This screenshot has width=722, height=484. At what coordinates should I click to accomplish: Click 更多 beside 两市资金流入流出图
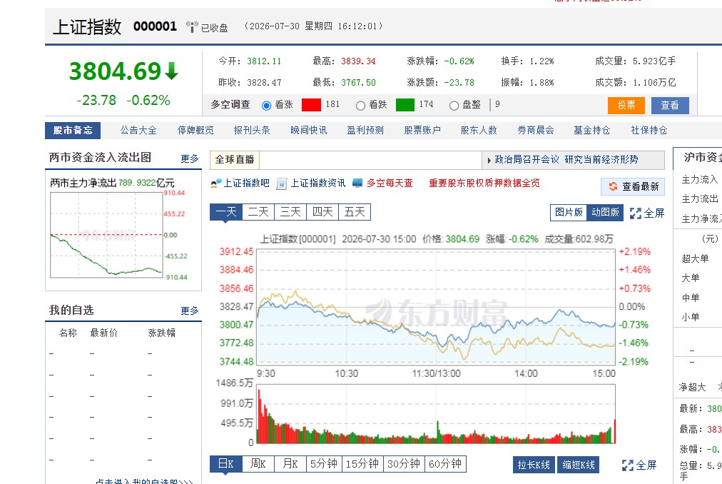point(190,159)
